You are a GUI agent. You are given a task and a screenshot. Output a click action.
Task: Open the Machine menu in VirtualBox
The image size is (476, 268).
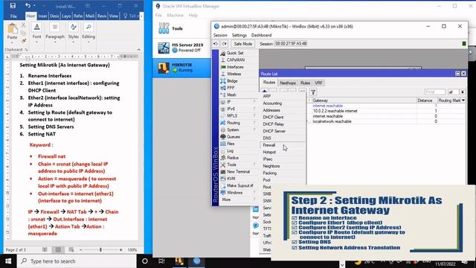coord(176,15)
